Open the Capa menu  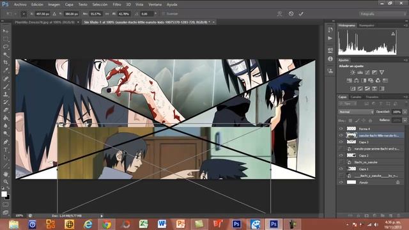[69, 4]
